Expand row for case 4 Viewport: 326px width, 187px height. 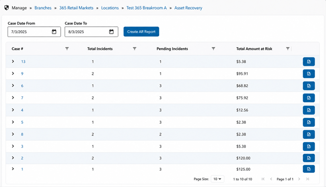pyautogui.click(x=13, y=110)
